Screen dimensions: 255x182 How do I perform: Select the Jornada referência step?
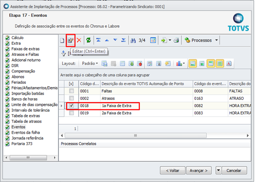pyautogui.click(x=27, y=138)
